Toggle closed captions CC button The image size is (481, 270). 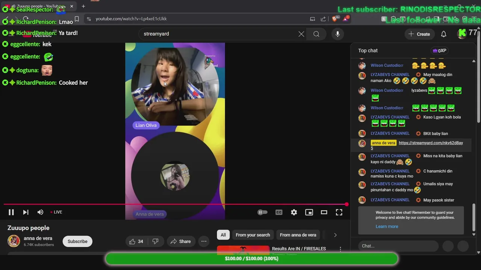coord(279,212)
